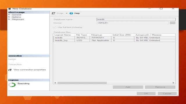Click autogrowth cell in testdb_log row
This screenshot has width=186, height=104.
coord(155,40)
